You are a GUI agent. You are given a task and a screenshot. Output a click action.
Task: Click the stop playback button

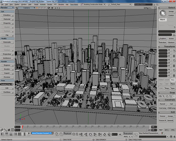click(90, 134)
